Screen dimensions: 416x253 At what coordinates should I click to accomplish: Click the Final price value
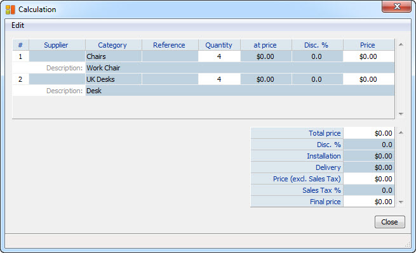[x=369, y=202]
